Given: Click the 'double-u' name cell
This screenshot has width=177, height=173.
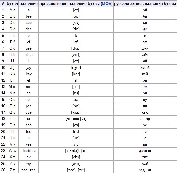Looking at the screenshot, I should 29,151.
